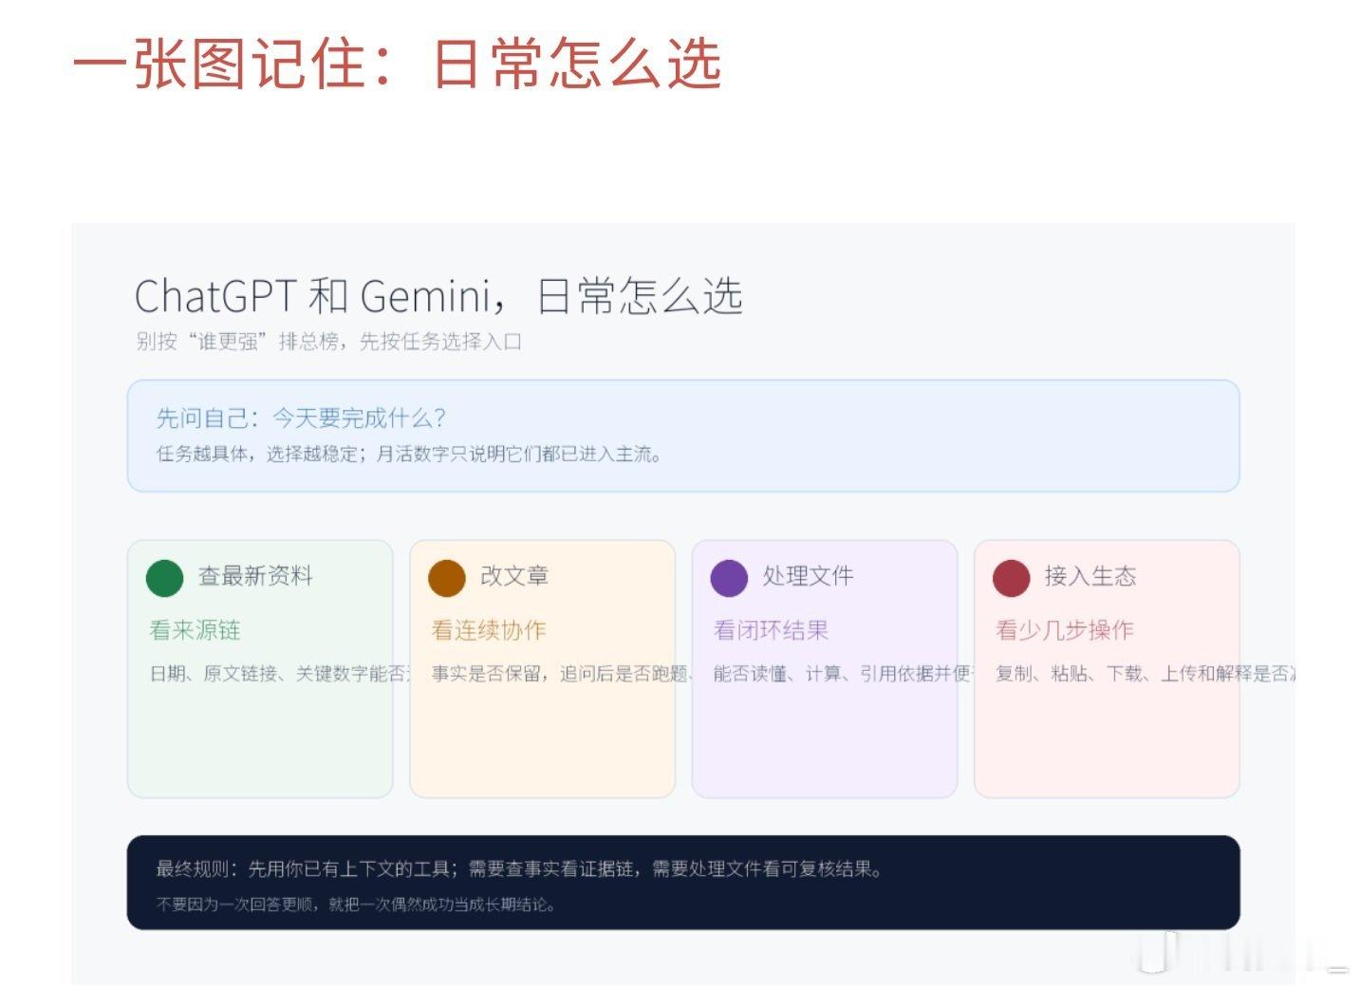The image size is (1360, 987).
Task: Select the card title 改文章
Action: tap(514, 576)
